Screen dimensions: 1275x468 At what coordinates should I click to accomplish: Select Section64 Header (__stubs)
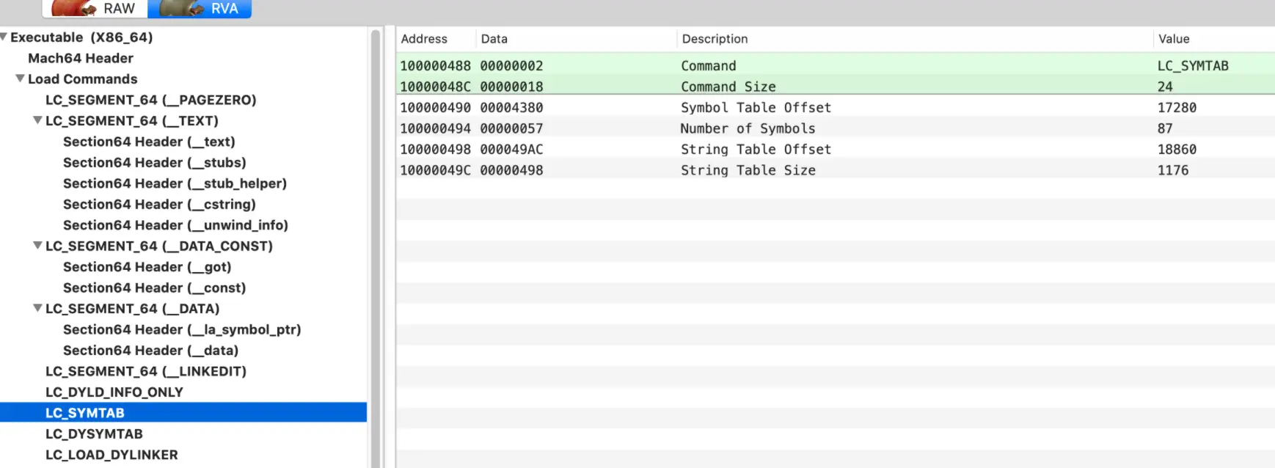[154, 163]
